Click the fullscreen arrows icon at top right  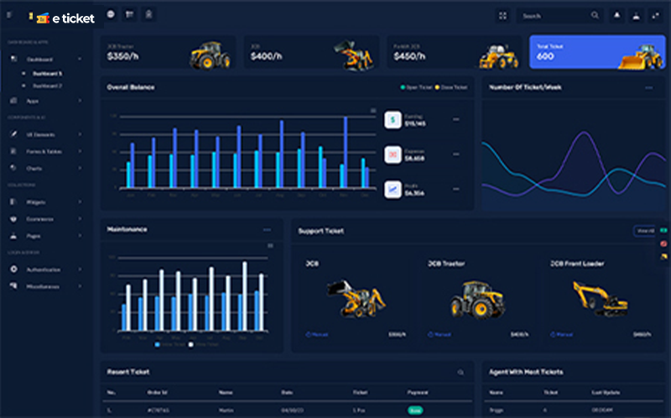pos(656,16)
